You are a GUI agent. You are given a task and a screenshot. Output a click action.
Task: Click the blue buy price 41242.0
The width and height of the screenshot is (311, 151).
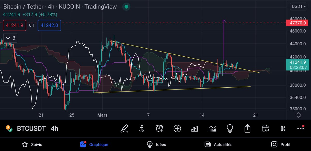50,25
